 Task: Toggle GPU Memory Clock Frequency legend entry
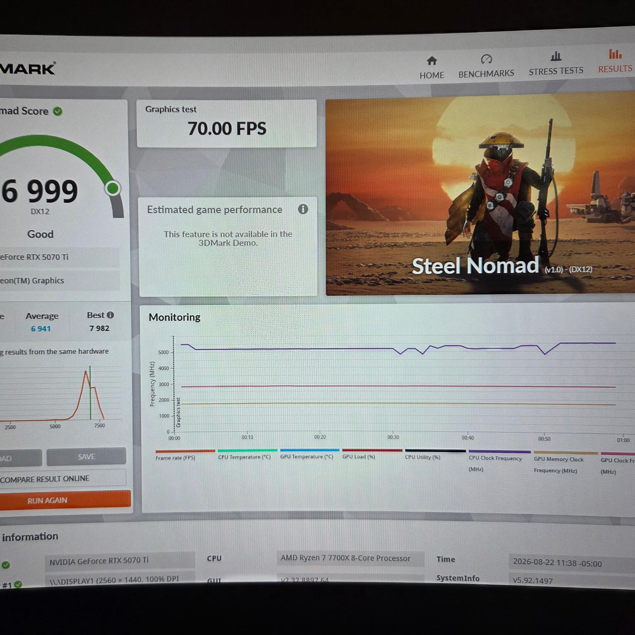click(x=565, y=462)
